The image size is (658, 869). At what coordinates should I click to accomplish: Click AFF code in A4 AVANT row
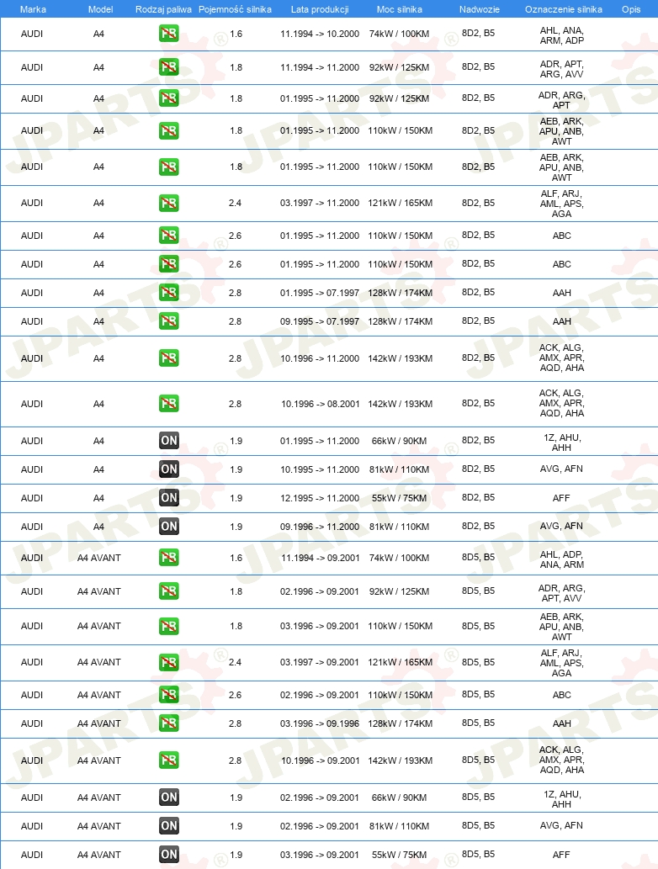tap(561, 856)
